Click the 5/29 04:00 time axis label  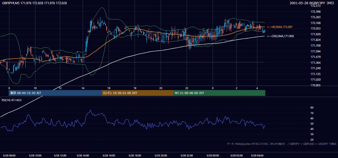[257, 155]
